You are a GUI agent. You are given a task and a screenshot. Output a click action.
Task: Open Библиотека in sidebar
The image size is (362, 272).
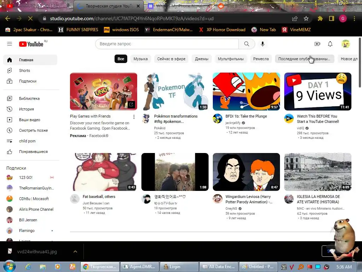tap(30, 98)
